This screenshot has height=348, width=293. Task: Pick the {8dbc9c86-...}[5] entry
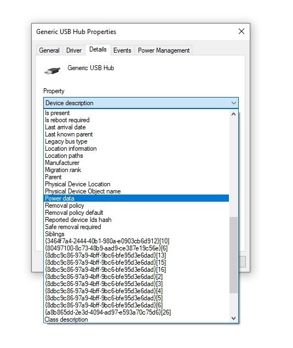[136, 298]
